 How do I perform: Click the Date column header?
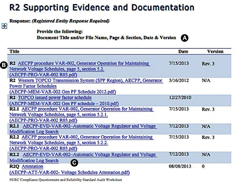pyautogui.click(x=183, y=51)
